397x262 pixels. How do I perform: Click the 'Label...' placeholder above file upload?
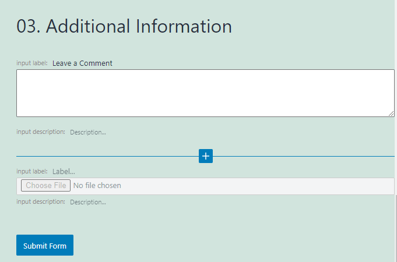coord(64,171)
